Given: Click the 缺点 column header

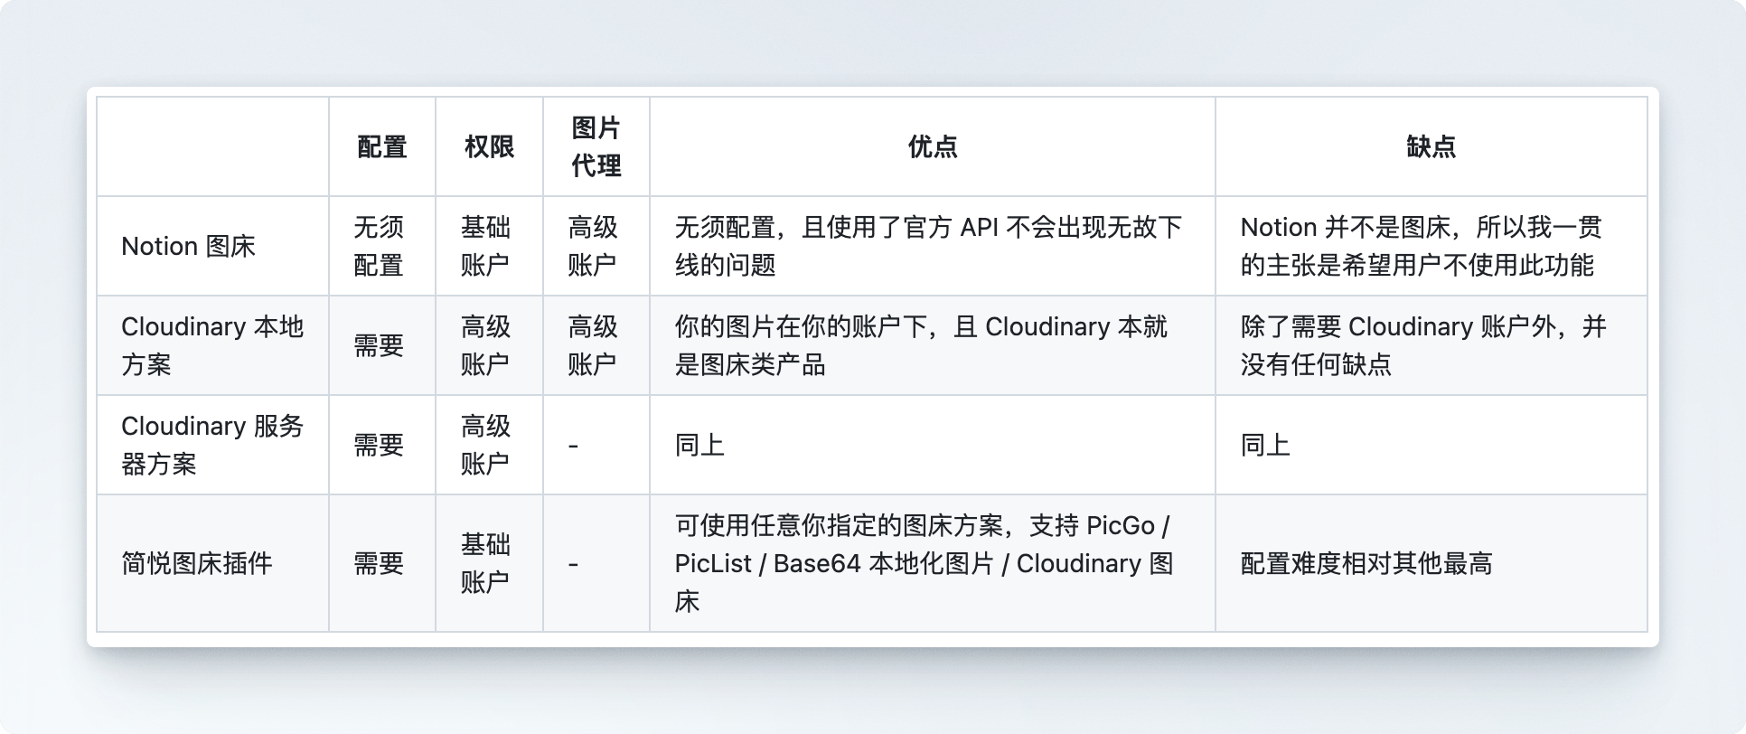Looking at the screenshot, I should (x=1431, y=146).
